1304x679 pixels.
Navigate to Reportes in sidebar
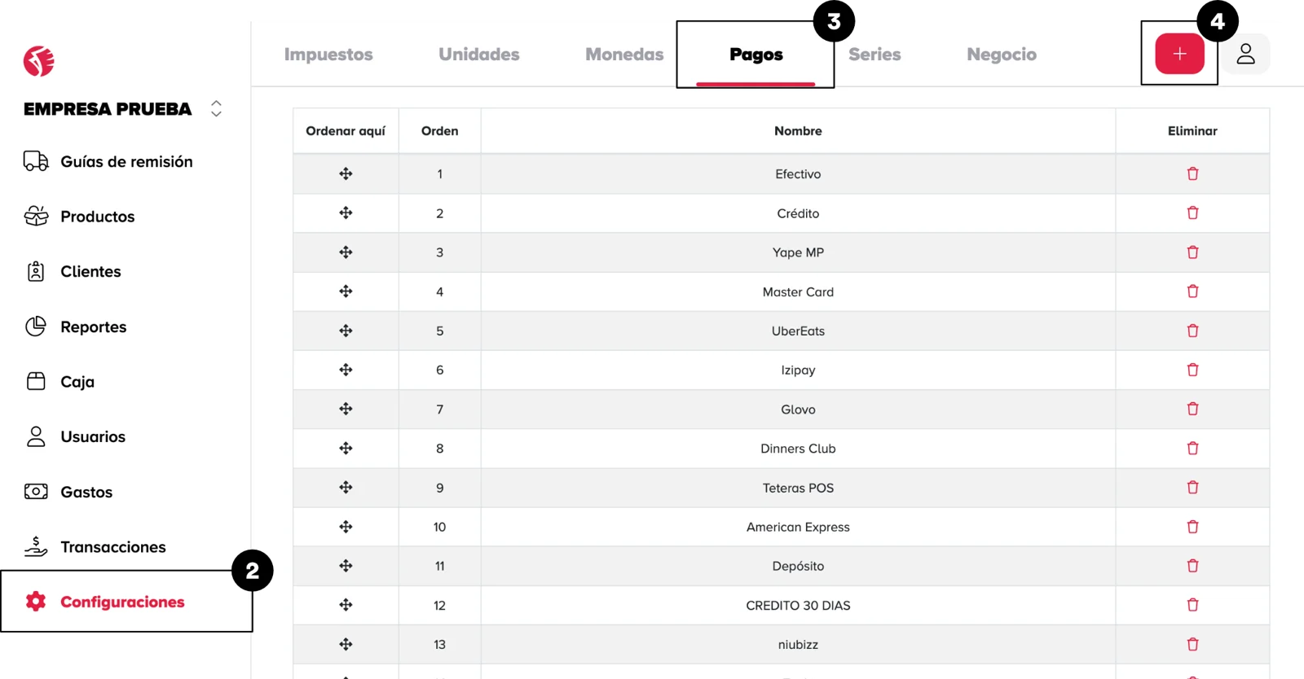pyautogui.click(x=93, y=326)
